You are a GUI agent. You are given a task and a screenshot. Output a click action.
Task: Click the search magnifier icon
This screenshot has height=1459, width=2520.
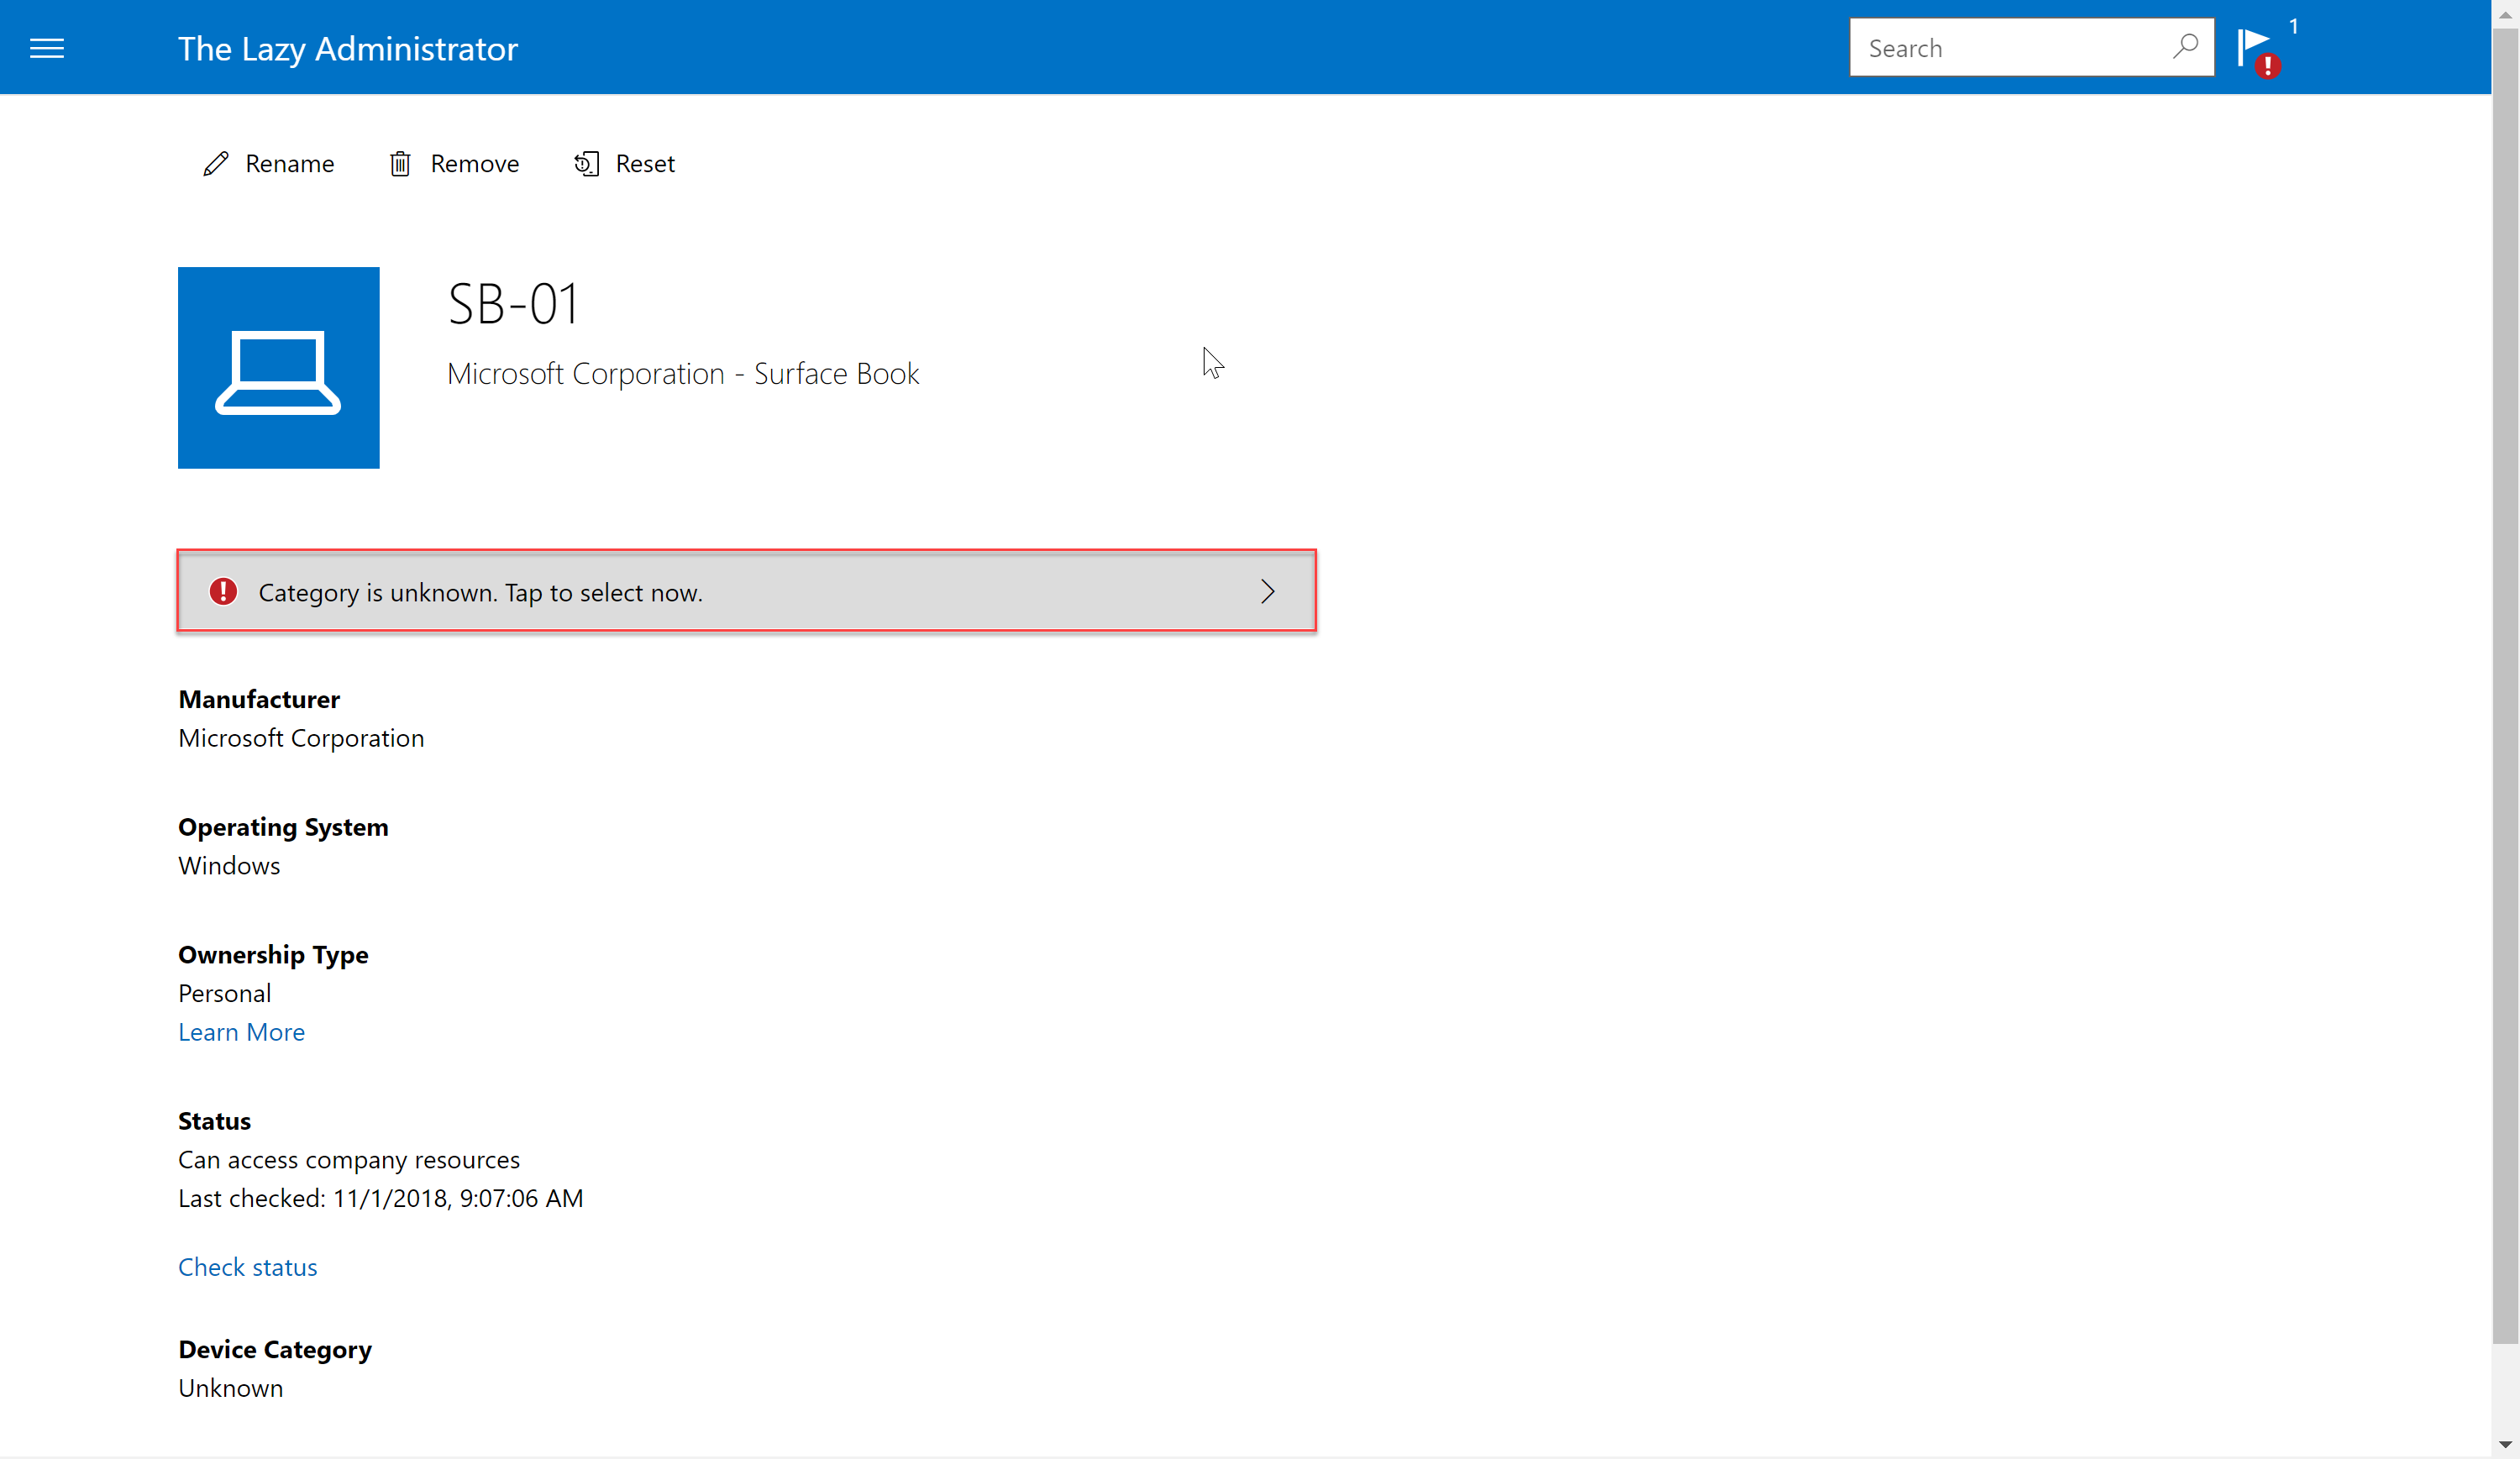click(2186, 46)
